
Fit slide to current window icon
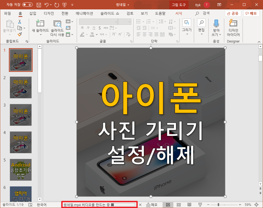pyautogui.click(x=257, y=205)
